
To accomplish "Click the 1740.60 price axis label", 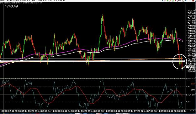I will [190, 28].
